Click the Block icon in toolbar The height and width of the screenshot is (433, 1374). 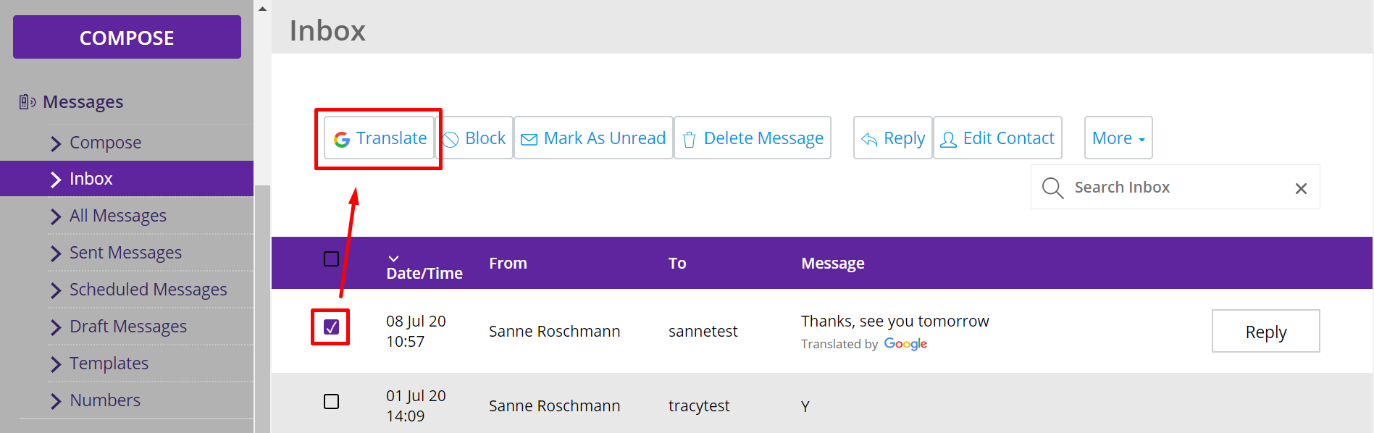coord(451,139)
